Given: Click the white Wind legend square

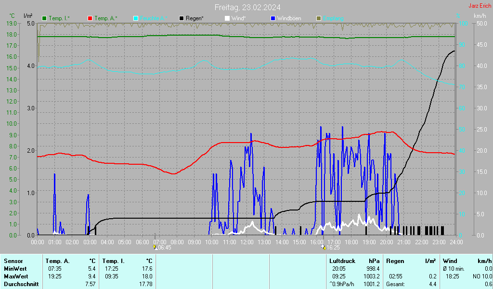Looking at the screenshot, I should 227,18.
